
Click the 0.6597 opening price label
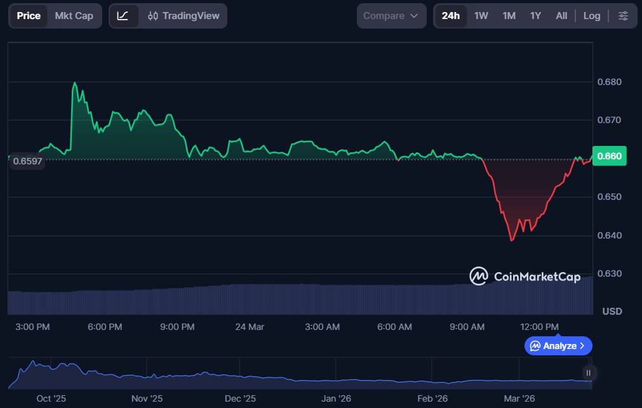tap(27, 161)
